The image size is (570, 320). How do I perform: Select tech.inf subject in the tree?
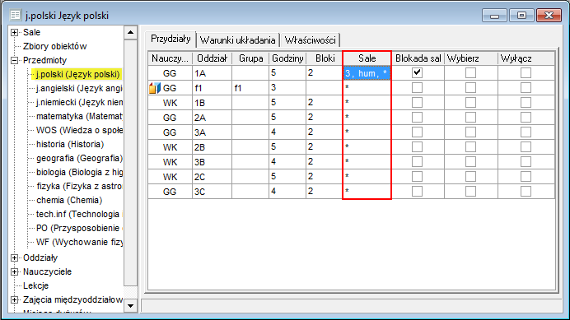[x=79, y=215]
